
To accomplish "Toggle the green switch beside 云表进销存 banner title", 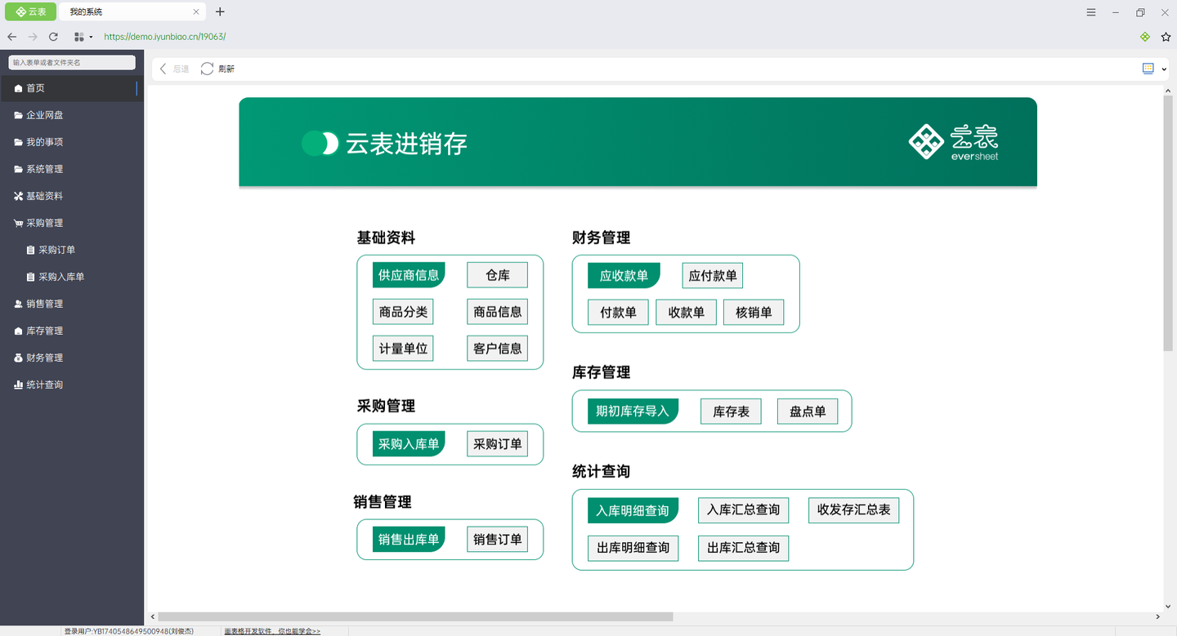I will 320,143.
